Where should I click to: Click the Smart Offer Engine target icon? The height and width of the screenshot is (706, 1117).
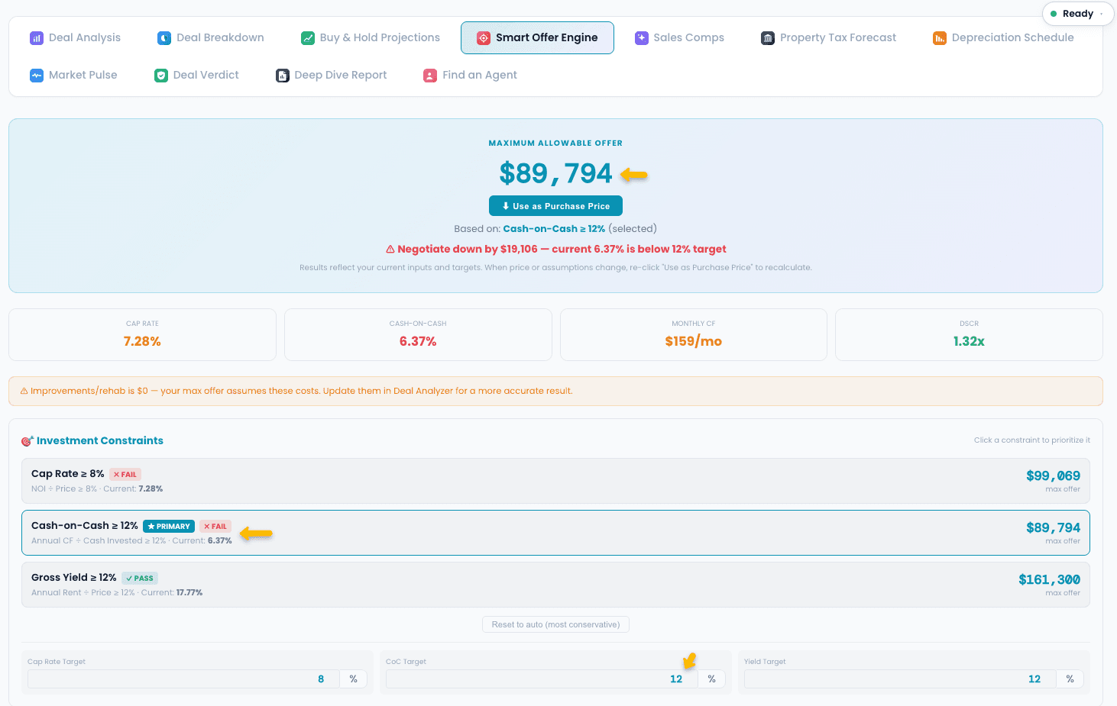[484, 37]
